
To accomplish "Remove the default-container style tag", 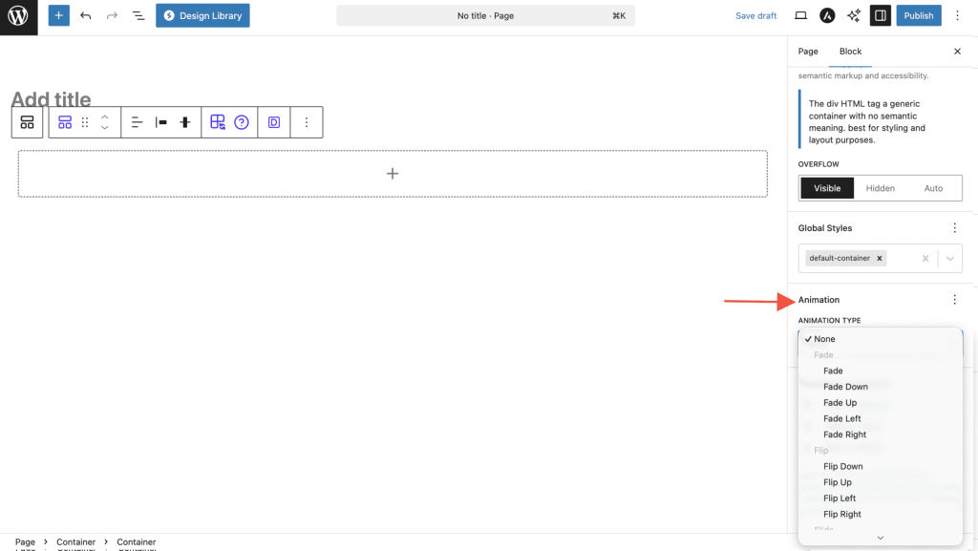I will pos(879,259).
